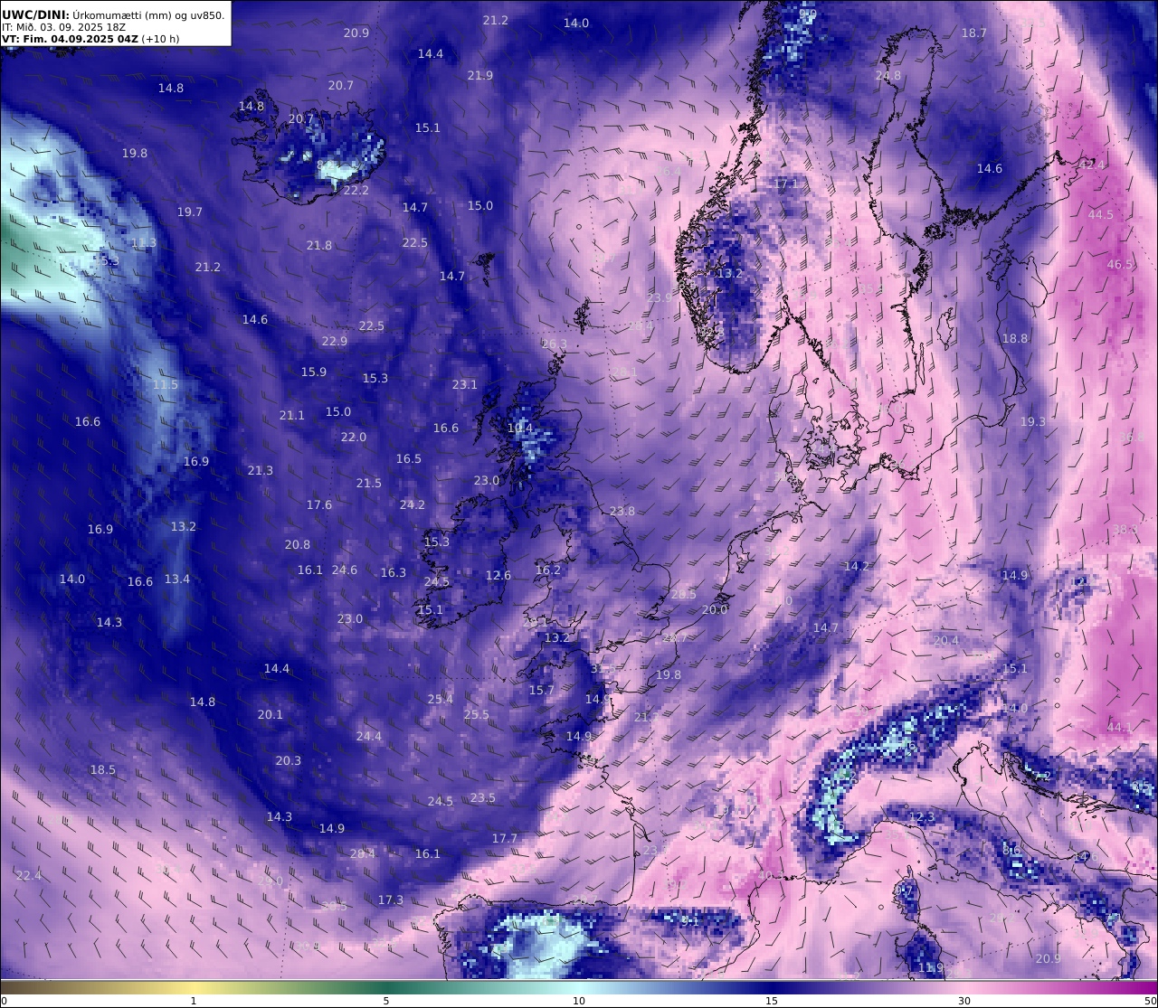Click the 26.3 value north of Scotland

555,345
